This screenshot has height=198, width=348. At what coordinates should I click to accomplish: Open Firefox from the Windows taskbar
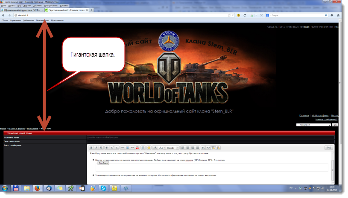click(x=37, y=188)
